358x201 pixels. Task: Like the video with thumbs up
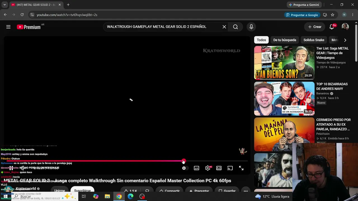coord(130,191)
